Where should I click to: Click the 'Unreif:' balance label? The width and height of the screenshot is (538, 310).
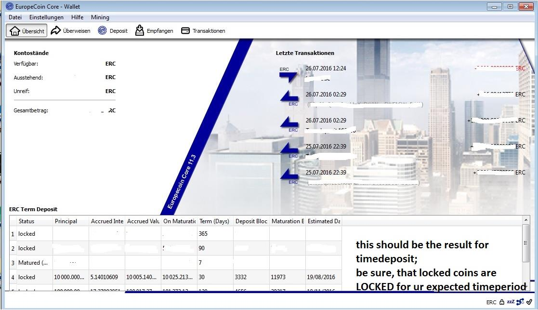tap(22, 91)
